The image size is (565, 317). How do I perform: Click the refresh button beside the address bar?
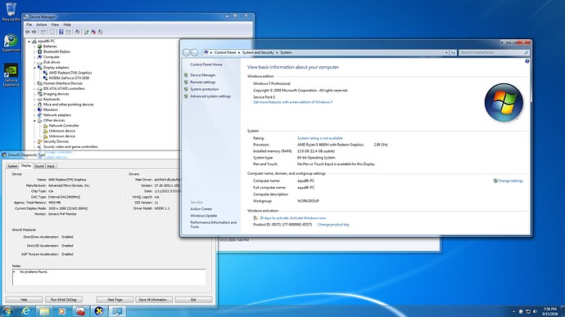point(453,52)
